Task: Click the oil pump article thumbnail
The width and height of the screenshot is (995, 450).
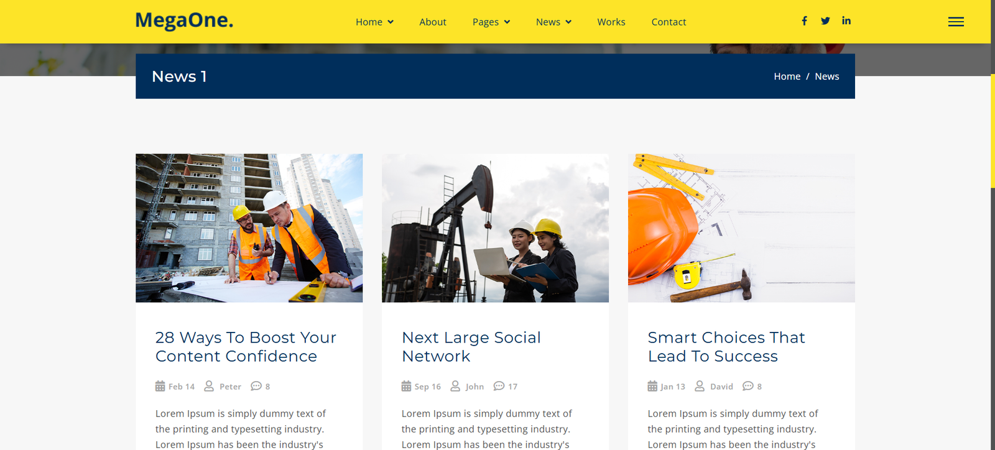Action: 495,228
